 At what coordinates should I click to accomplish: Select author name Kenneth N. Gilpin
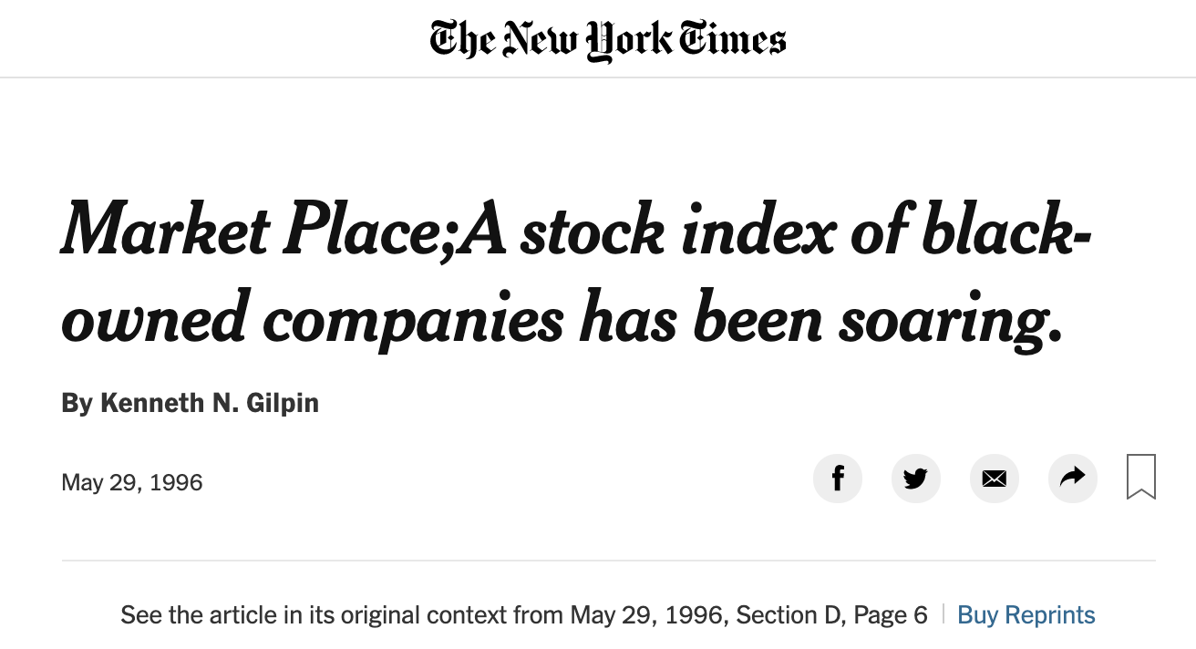coord(210,403)
